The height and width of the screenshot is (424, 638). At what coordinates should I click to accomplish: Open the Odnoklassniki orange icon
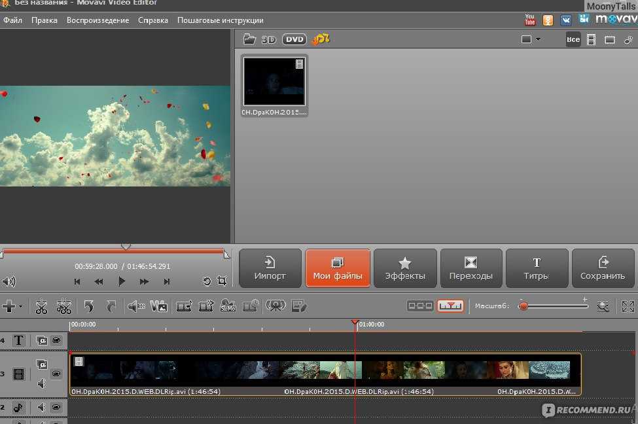(x=548, y=20)
